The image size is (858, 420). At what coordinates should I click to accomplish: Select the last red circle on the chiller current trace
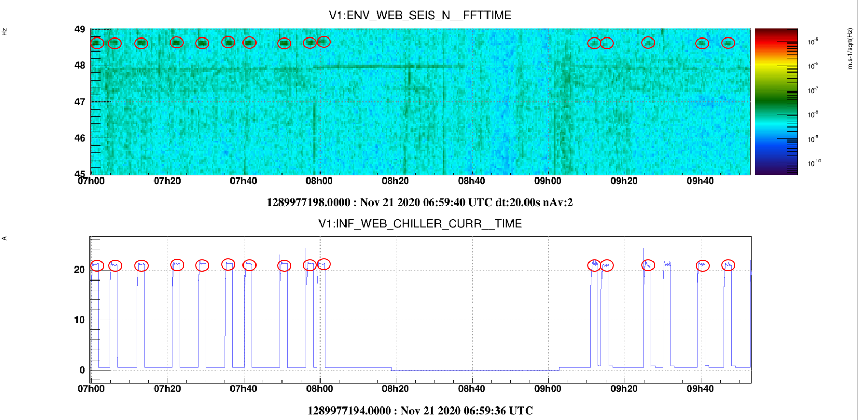728,265
